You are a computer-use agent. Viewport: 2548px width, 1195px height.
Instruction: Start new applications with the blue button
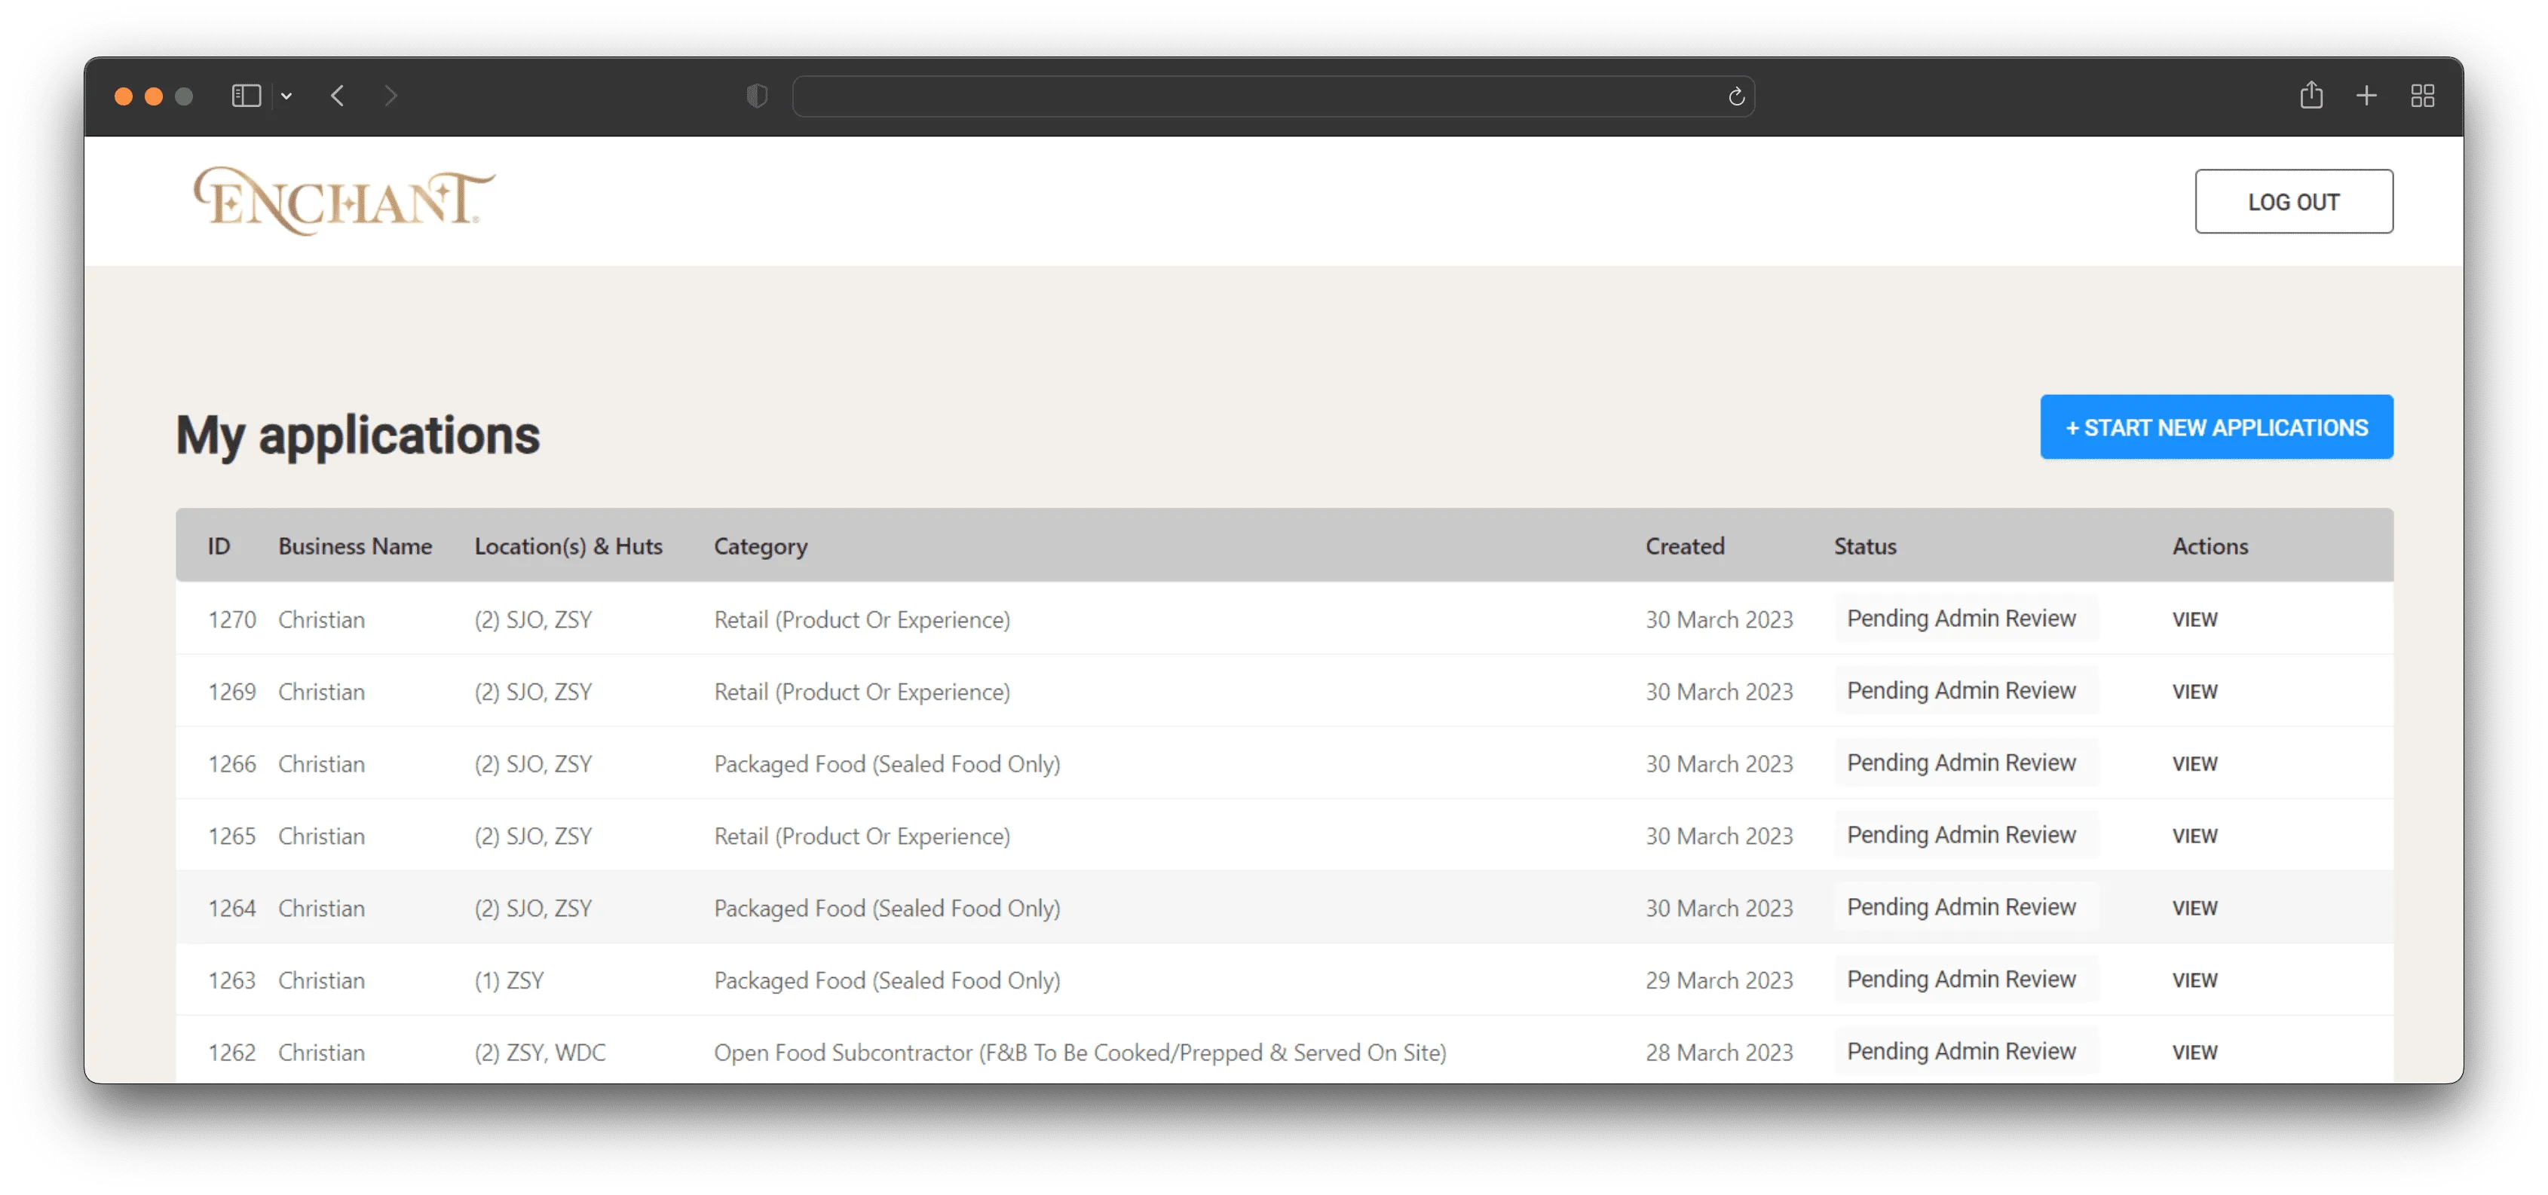point(2216,427)
